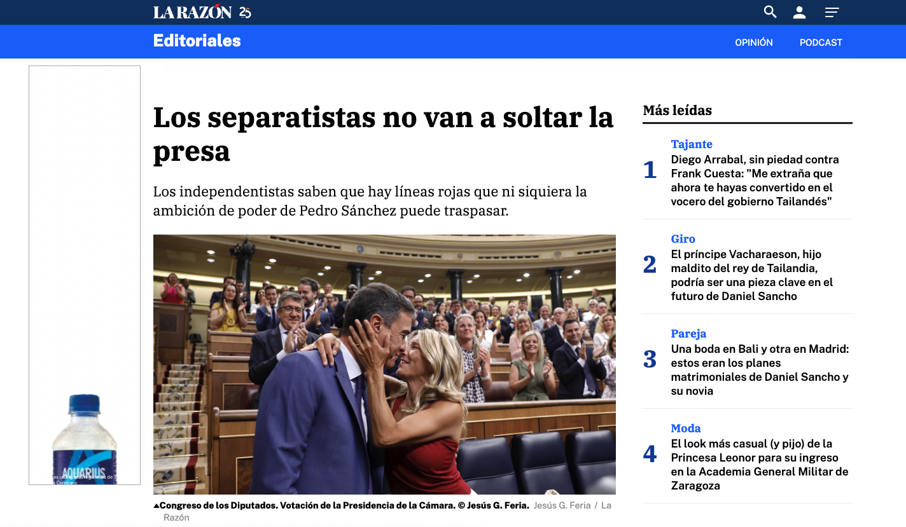This screenshot has height=527, width=906.
Task: Open the hamburger menu icon
Action: 832,12
